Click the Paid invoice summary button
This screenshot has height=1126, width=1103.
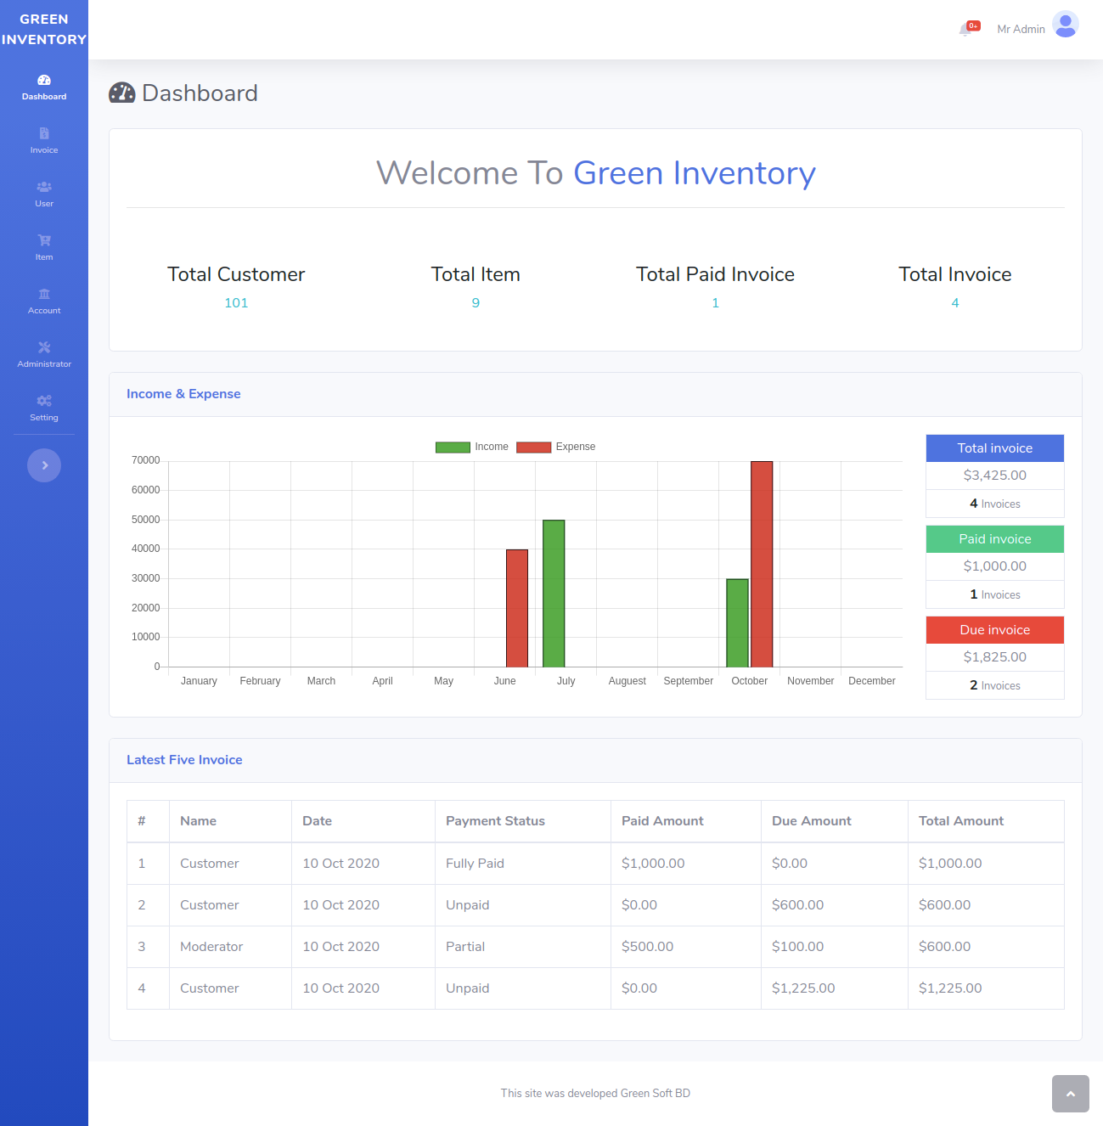[x=994, y=538]
